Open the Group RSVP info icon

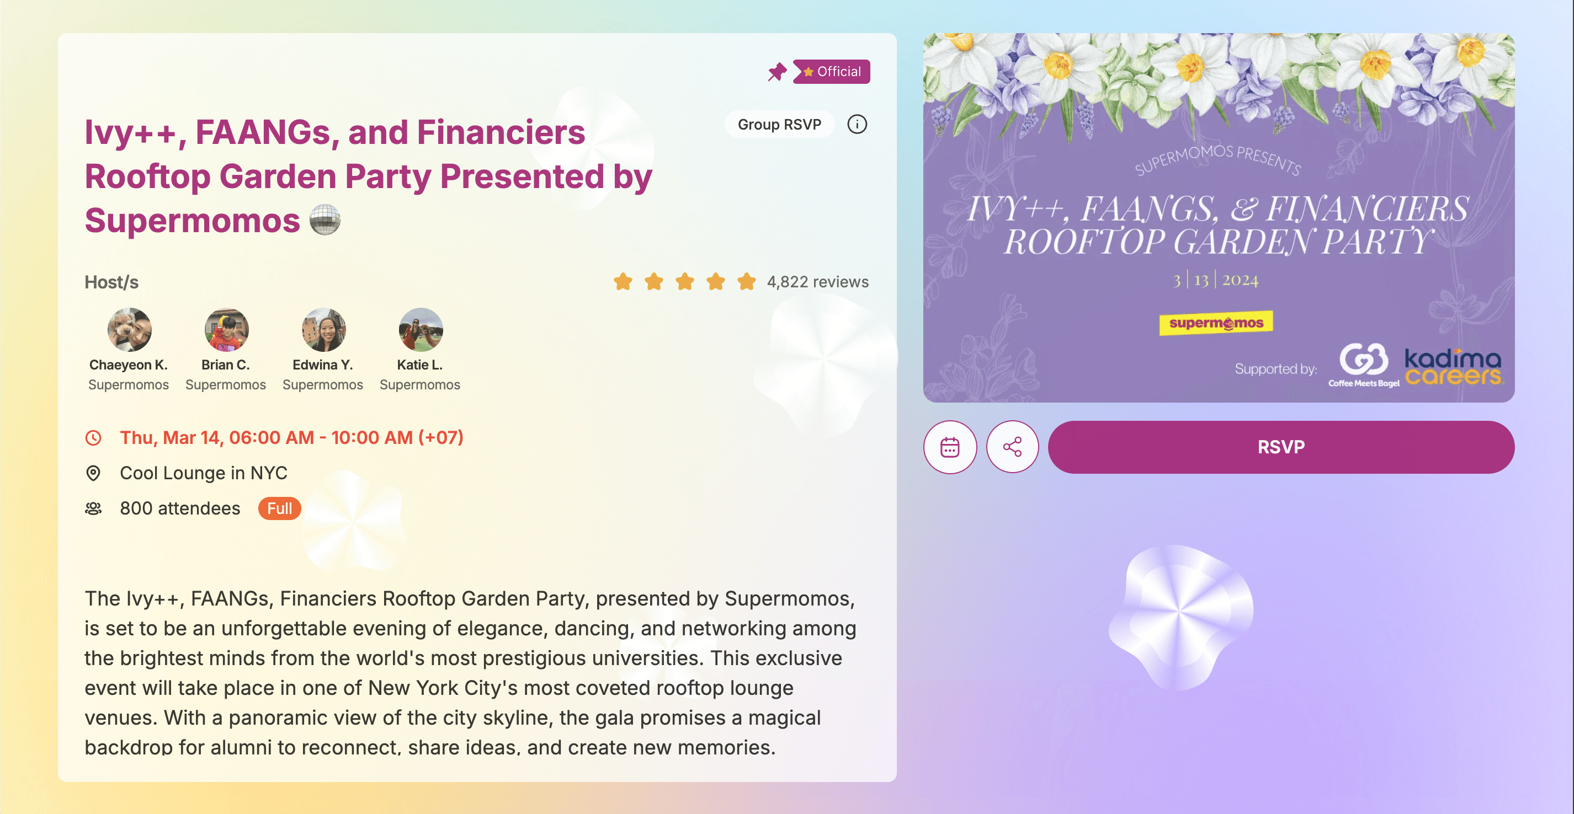[x=857, y=125]
